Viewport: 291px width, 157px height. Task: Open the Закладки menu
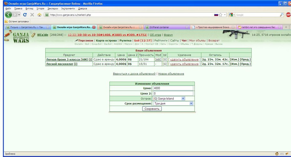[x=53, y=8]
